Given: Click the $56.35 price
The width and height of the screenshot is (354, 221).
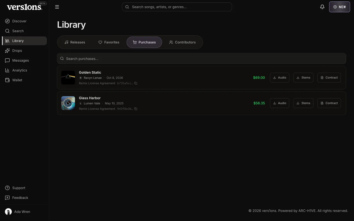Looking at the screenshot, I should tap(259, 103).
